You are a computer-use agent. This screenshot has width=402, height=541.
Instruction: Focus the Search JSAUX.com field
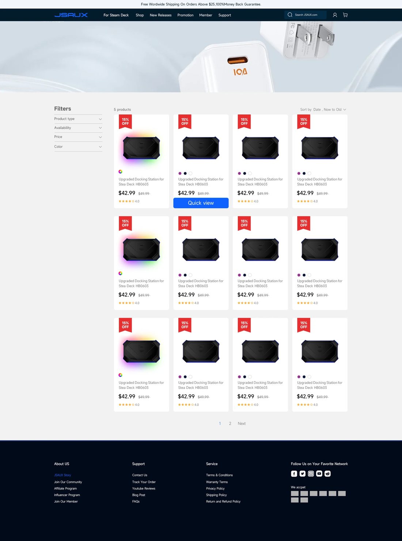(305, 15)
